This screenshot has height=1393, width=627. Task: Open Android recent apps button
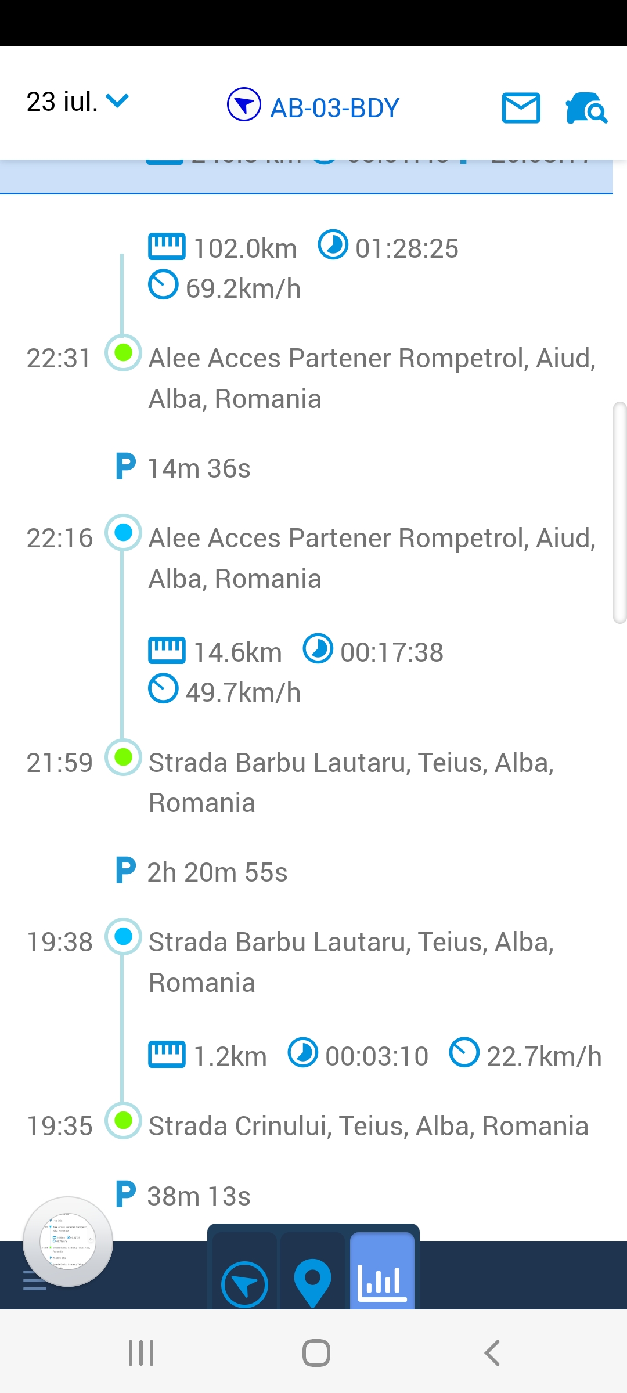pyautogui.click(x=141, y=1353)
